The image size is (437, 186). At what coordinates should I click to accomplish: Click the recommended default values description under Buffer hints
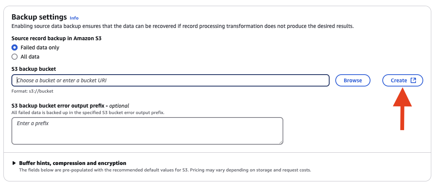[x=165, y=170]
